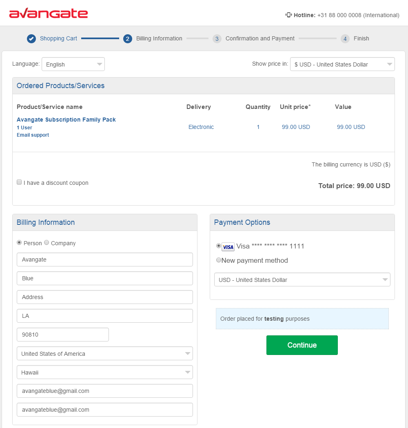
Task: Click the step 2 Billing Information circle
Action: (127, 39)
